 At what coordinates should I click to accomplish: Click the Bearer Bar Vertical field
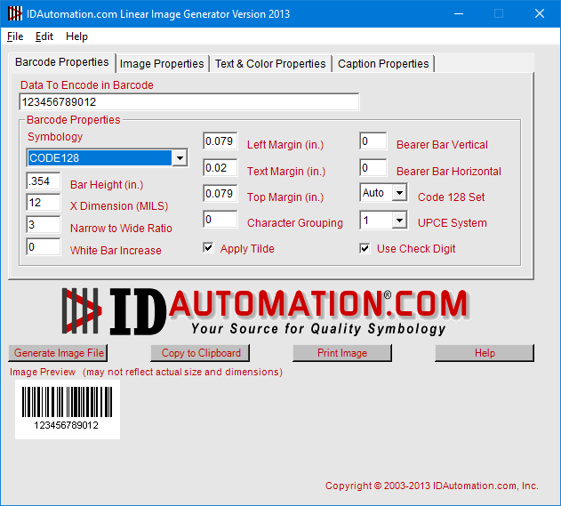(x=373, y=141)
